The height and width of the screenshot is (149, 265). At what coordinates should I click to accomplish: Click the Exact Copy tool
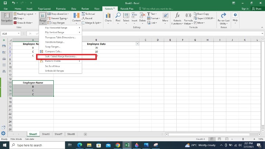pyautogui.click(x=201, y=14)
